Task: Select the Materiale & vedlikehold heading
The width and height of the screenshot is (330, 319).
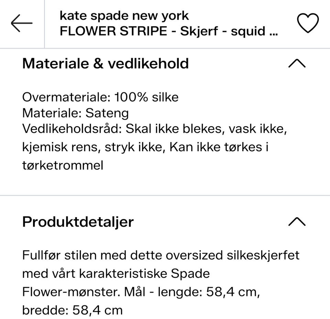Action: click(x=106, y=63)
